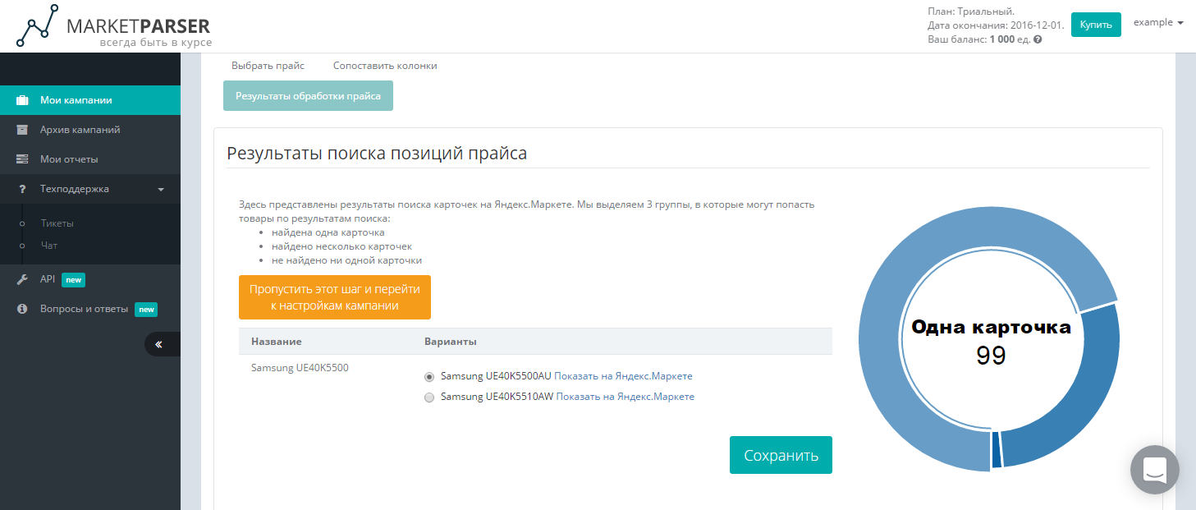Collapse the sidebar with the « chevron
This screenshot has height=510, width=1196.
(x=161, y=344)
